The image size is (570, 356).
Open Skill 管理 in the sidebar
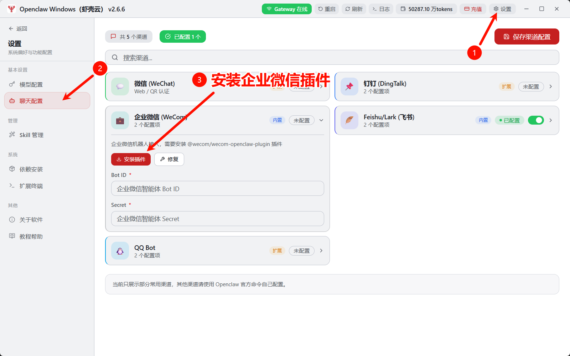pos(47,135)
